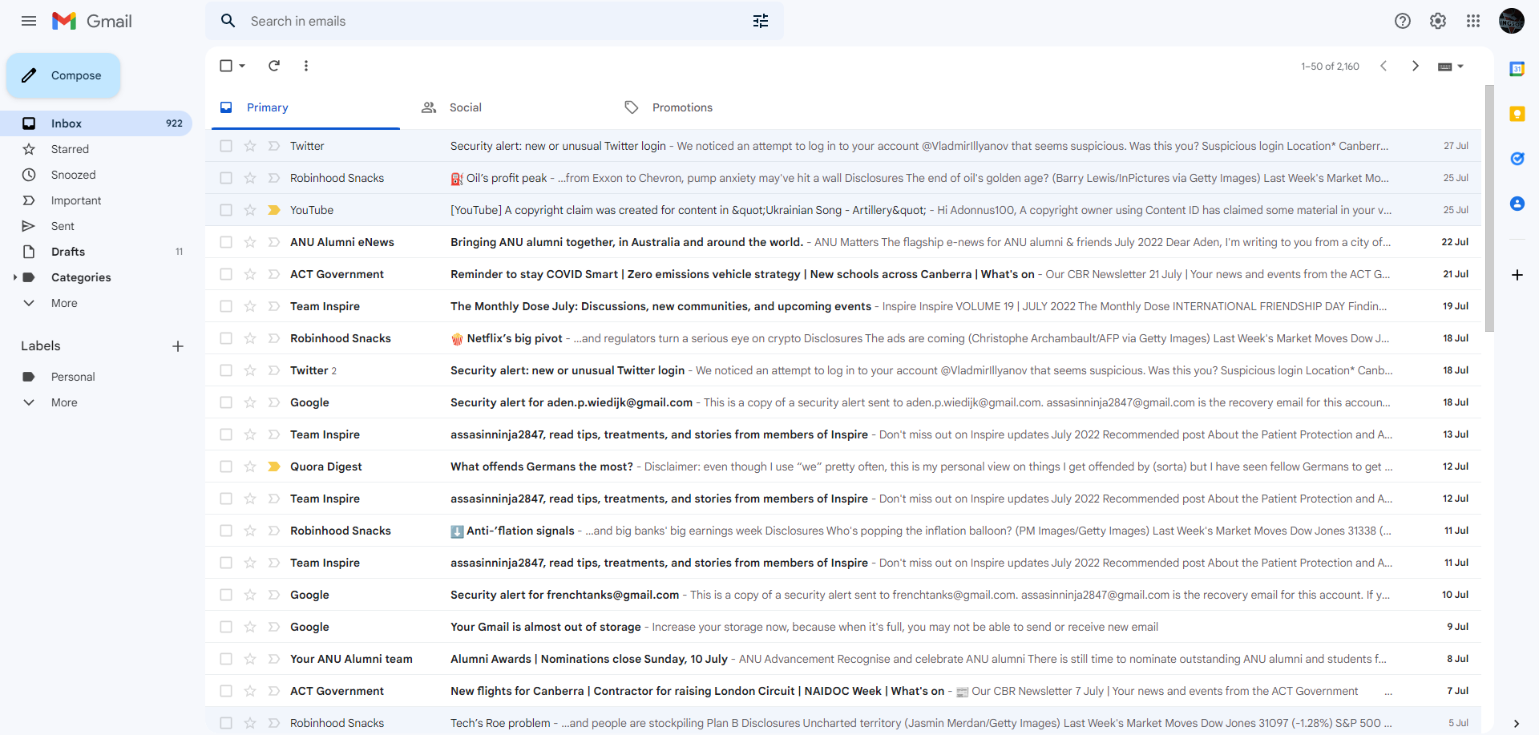Open Google Calendar side panel
The width and height of the screenshot is (1539, 735).
coord(1517,69)
